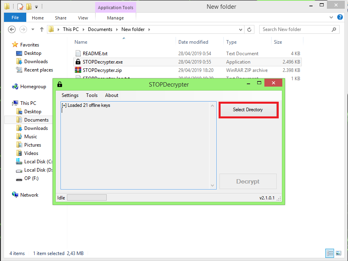Viewport: 348px width, 261px height.
Task: Select the STOPDecrypter.exe file
Action: point(187,62)
